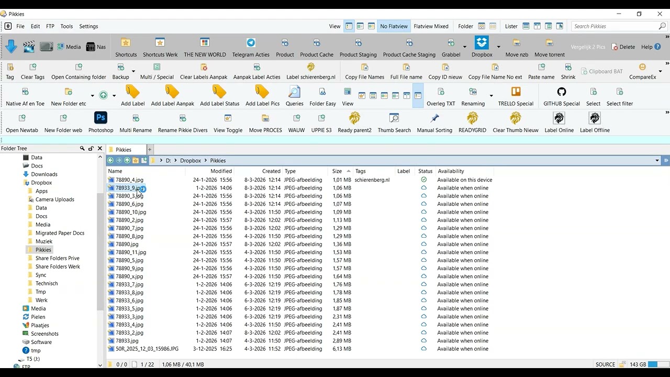Click in the Search Pikkies field
The height and width of the screenshot is (377, 670).
coord(615,26)
